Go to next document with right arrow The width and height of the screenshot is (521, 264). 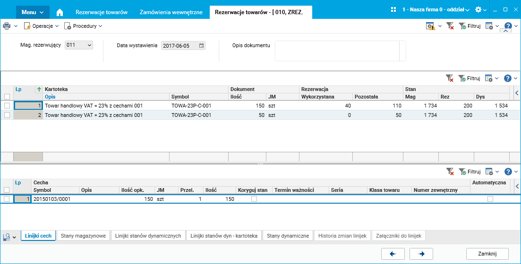[x=421, y=254]
